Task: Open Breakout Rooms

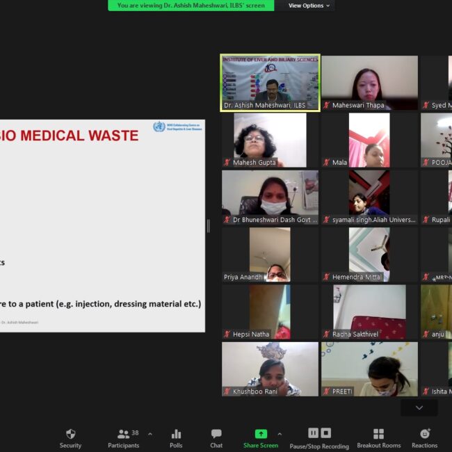Action: (378, 434)
